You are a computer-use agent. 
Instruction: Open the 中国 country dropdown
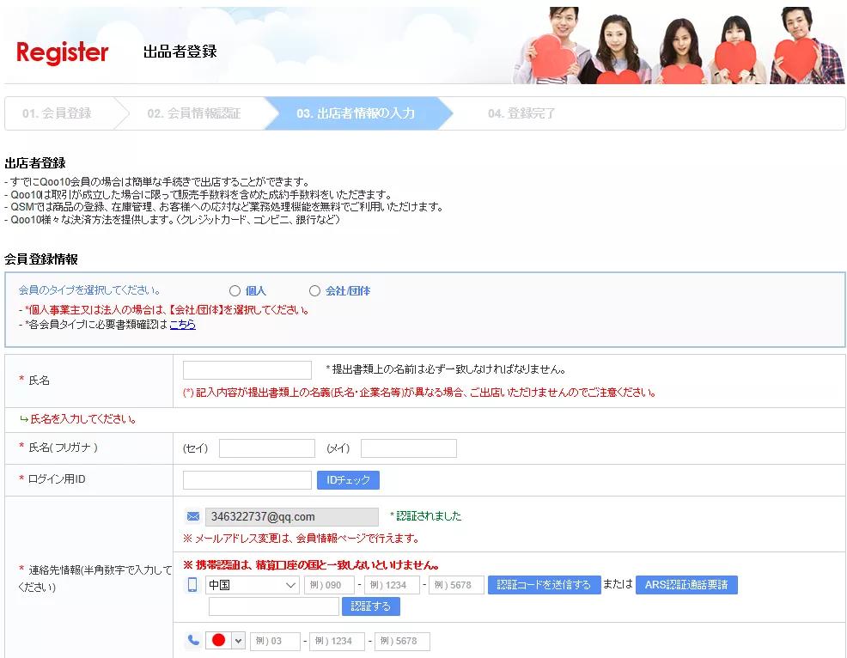[252, 585]
